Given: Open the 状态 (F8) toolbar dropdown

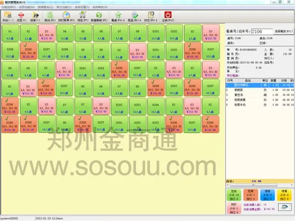Looking at the screenshot, I should click(x=150, y=16).
